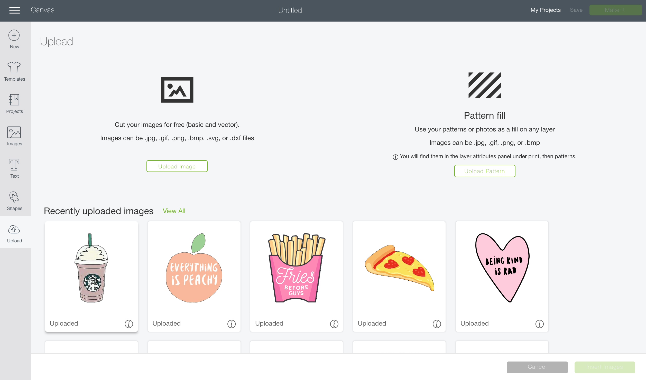This screenshot has width=646, height=380.
Task: Show info for the Being Kind heart image
Action: (539, 324)
